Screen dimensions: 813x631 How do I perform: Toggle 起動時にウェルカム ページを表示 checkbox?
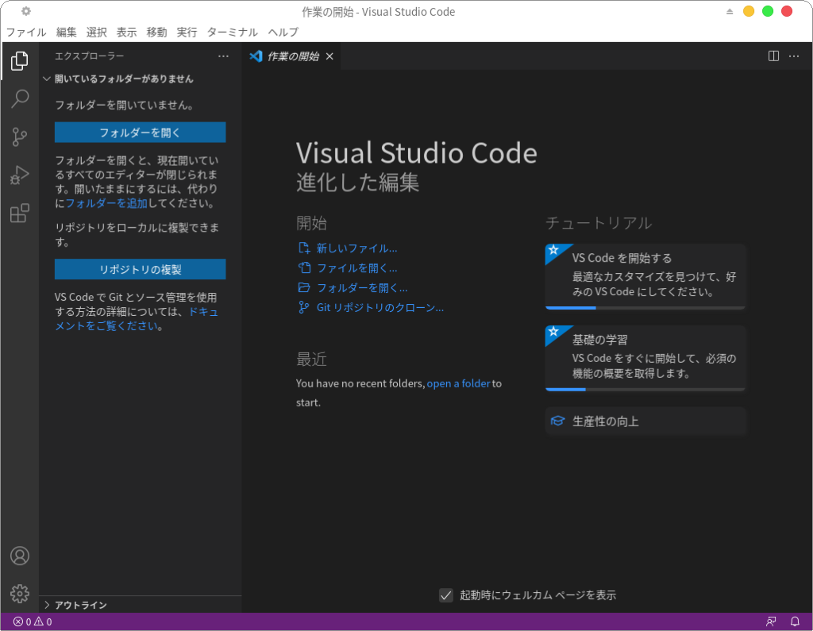(x=446, y=595)
